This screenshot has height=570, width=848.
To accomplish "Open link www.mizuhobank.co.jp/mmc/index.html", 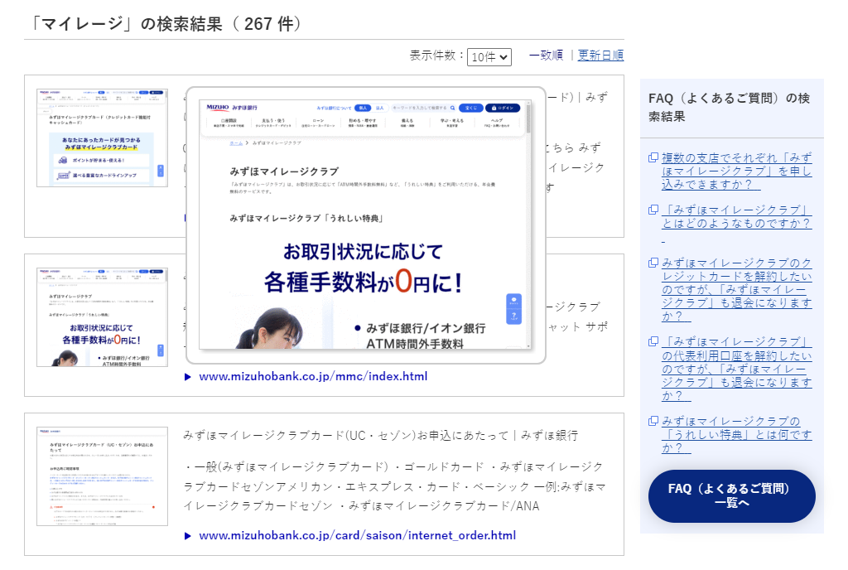I will [313, 376].
